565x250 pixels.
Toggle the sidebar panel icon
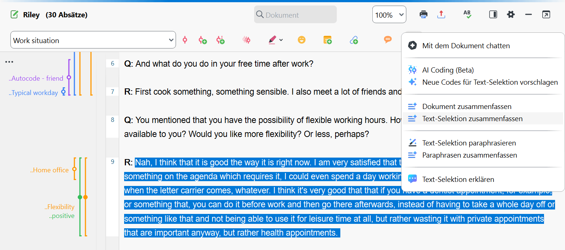point(493,15)
